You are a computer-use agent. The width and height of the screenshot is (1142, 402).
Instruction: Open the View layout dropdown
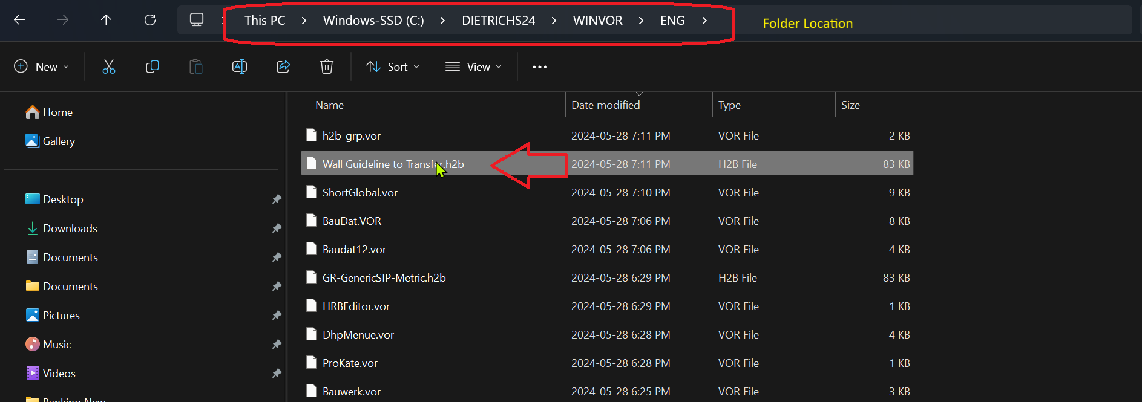click(474, 66)
